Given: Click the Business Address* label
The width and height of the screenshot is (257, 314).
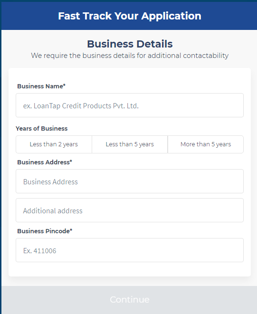Looking at the screenshot, I should (x=45, y=162).
